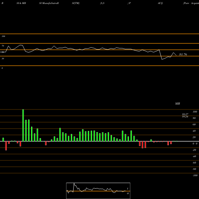The image size is (199, 199).
Task: Click the RSI current value 31.76 label
Action: pos(183,55)
